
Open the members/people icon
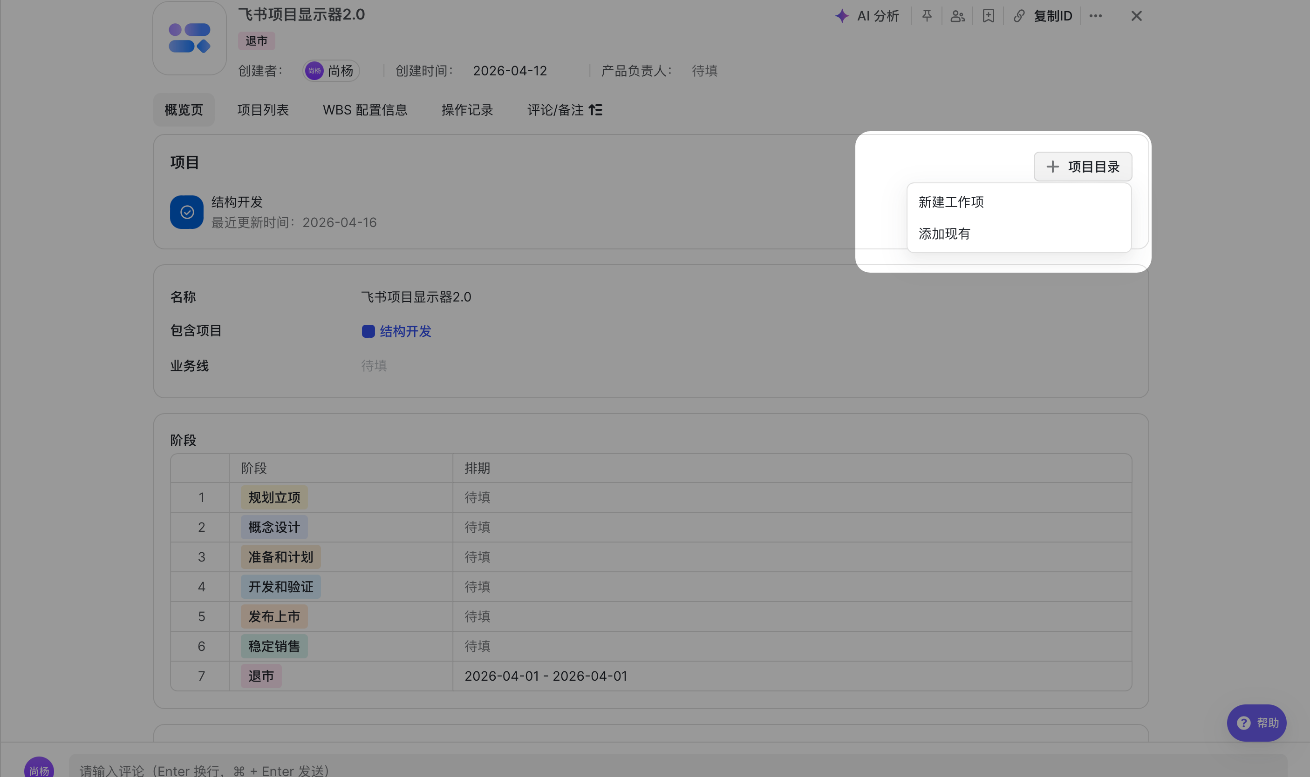957,16
